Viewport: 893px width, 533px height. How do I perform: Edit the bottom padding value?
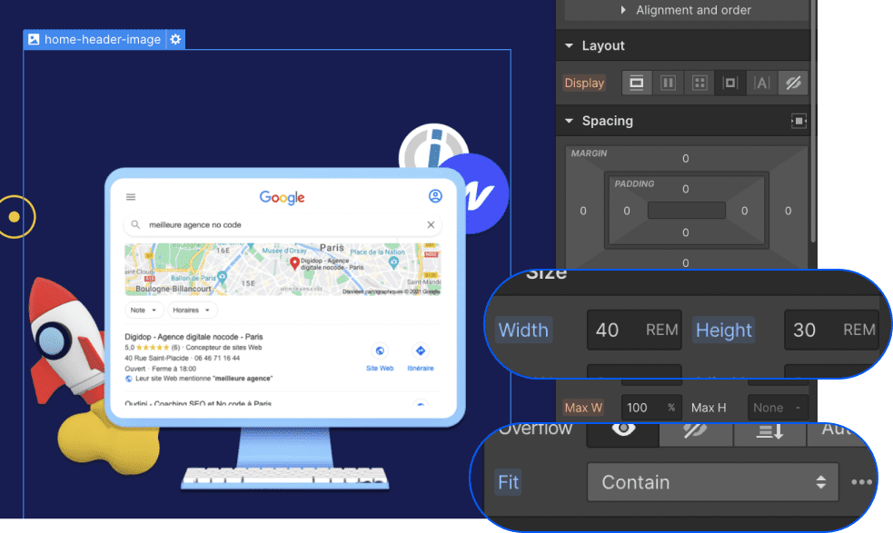686,232
